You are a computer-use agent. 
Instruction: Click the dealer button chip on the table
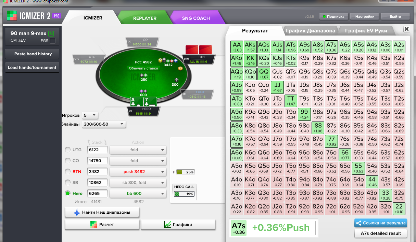click(180, 68)
